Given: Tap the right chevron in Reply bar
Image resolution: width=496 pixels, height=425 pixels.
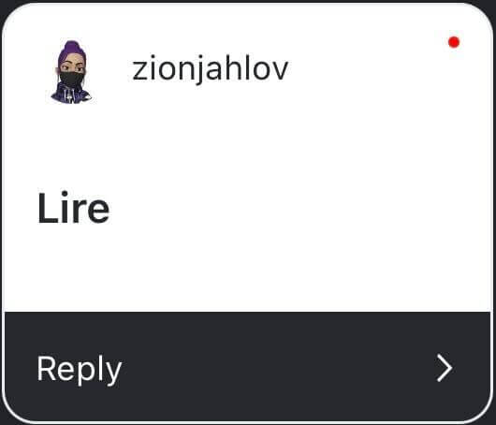Looking at the screenshot, I should (x=445, y=368).
